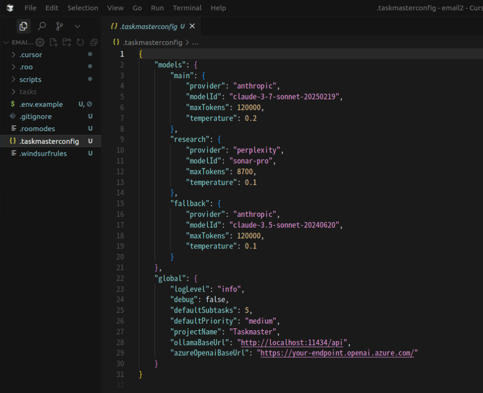The image size is (483, 393).
Task: Click the 8700 maxTokens value
Action: point(245,172)
